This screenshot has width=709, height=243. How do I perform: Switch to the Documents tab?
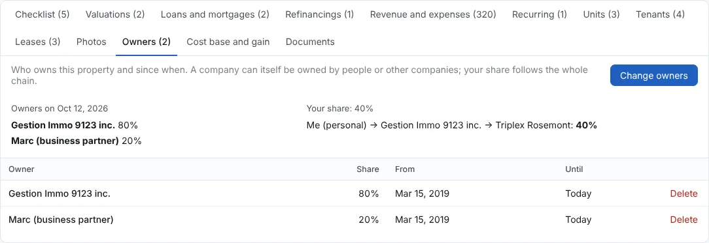click(x=310, y=42)
